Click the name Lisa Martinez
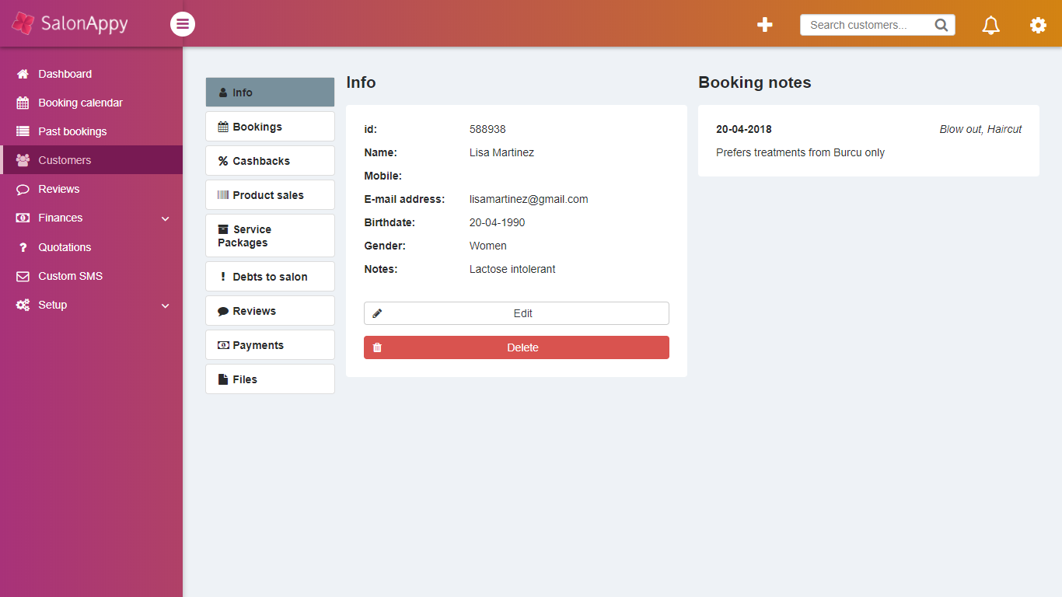The width and height of the screenshot is (1062, 597). pyautogui.click(x=502, y=152)
